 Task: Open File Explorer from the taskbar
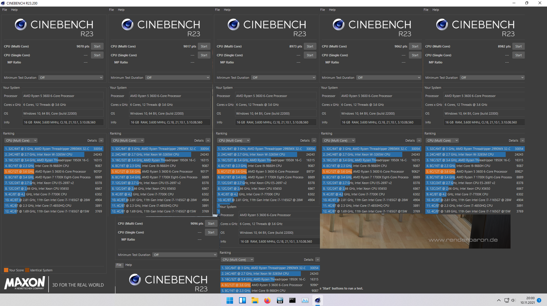point(255,300)
